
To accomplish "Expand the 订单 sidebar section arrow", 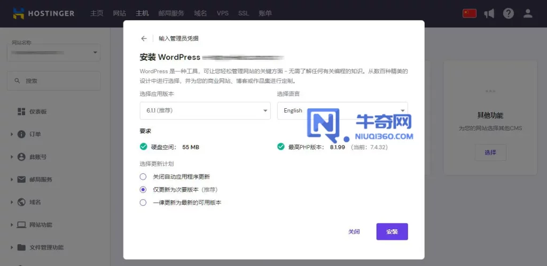I will click(x=12, y=134).
